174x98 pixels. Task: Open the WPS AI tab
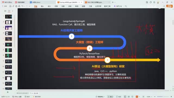click(118, 6)
